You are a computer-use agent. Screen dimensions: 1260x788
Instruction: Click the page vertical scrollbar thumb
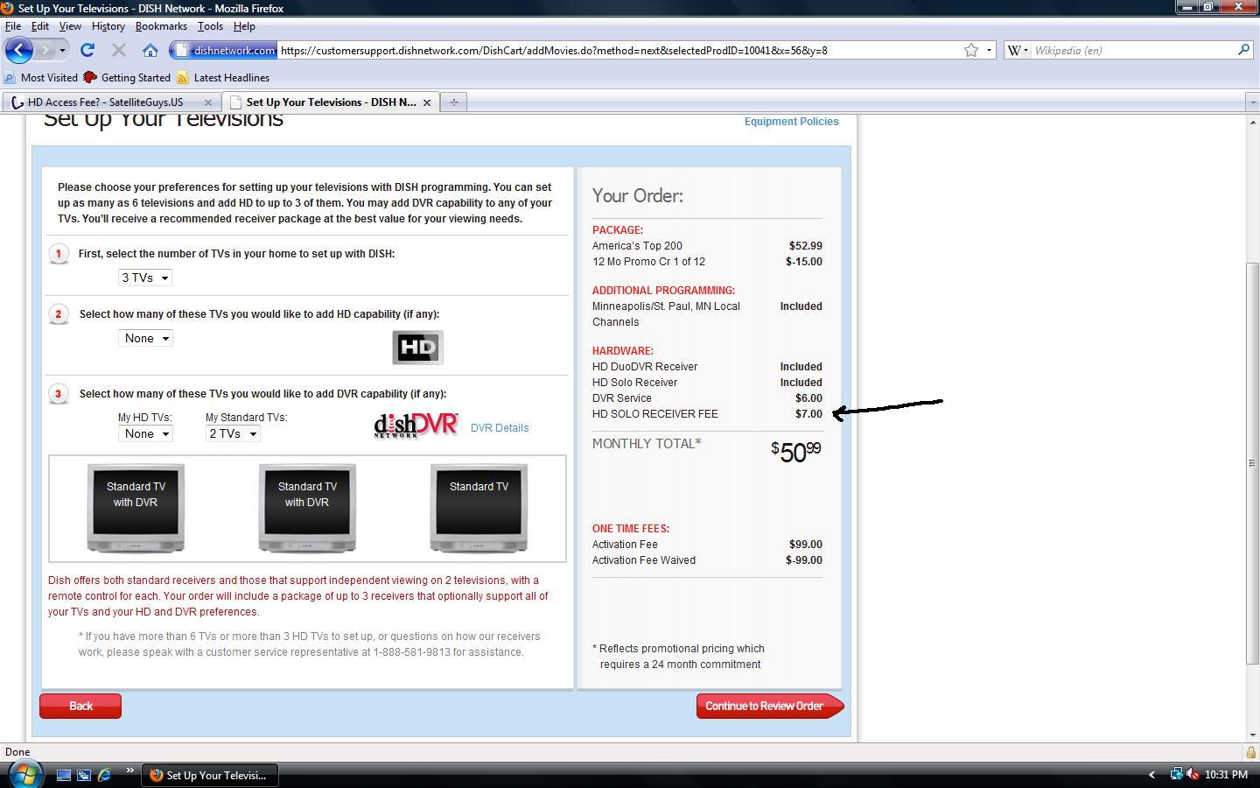click(x=1252, y=462)
